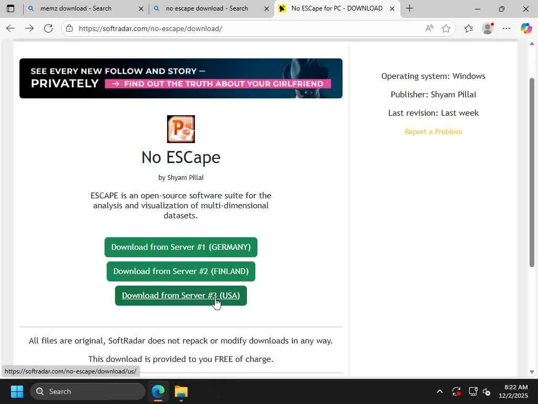Reload the page with the refresh icon
The width and height of the screenshot is (538, 404).
pos(48,28)
